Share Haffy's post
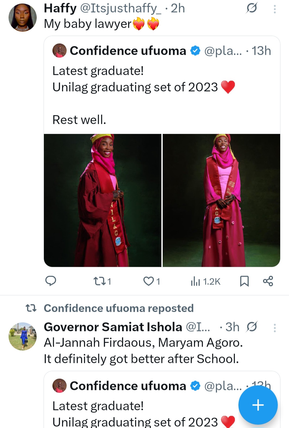Image resolution: width=289 pixels, height=428 pixels. (268, 281)
